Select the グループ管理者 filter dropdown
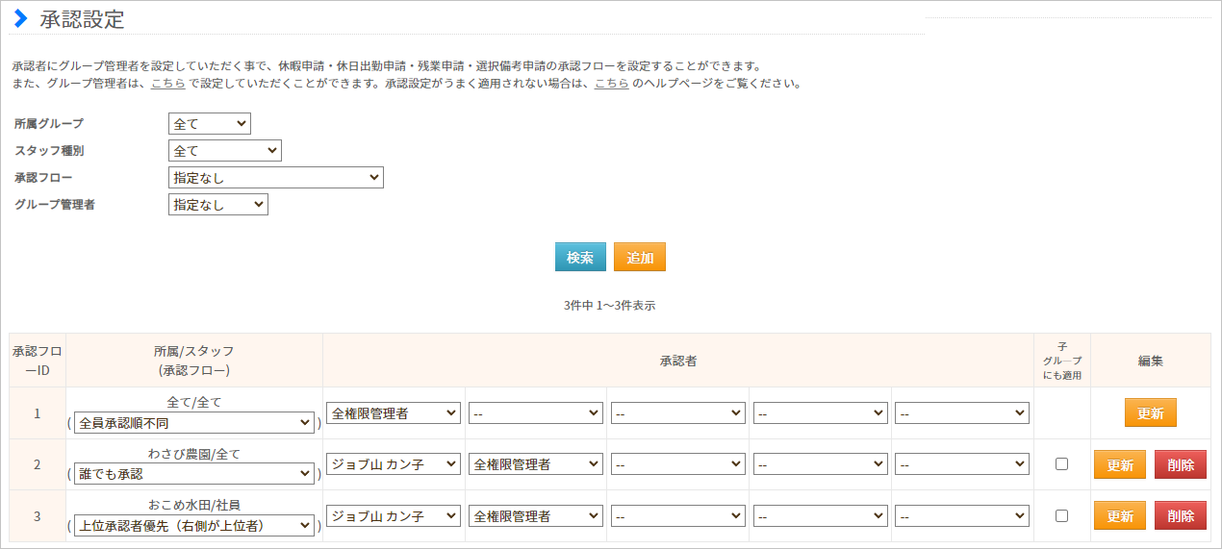Screen dimensions: 1222x549 (217, 205)
